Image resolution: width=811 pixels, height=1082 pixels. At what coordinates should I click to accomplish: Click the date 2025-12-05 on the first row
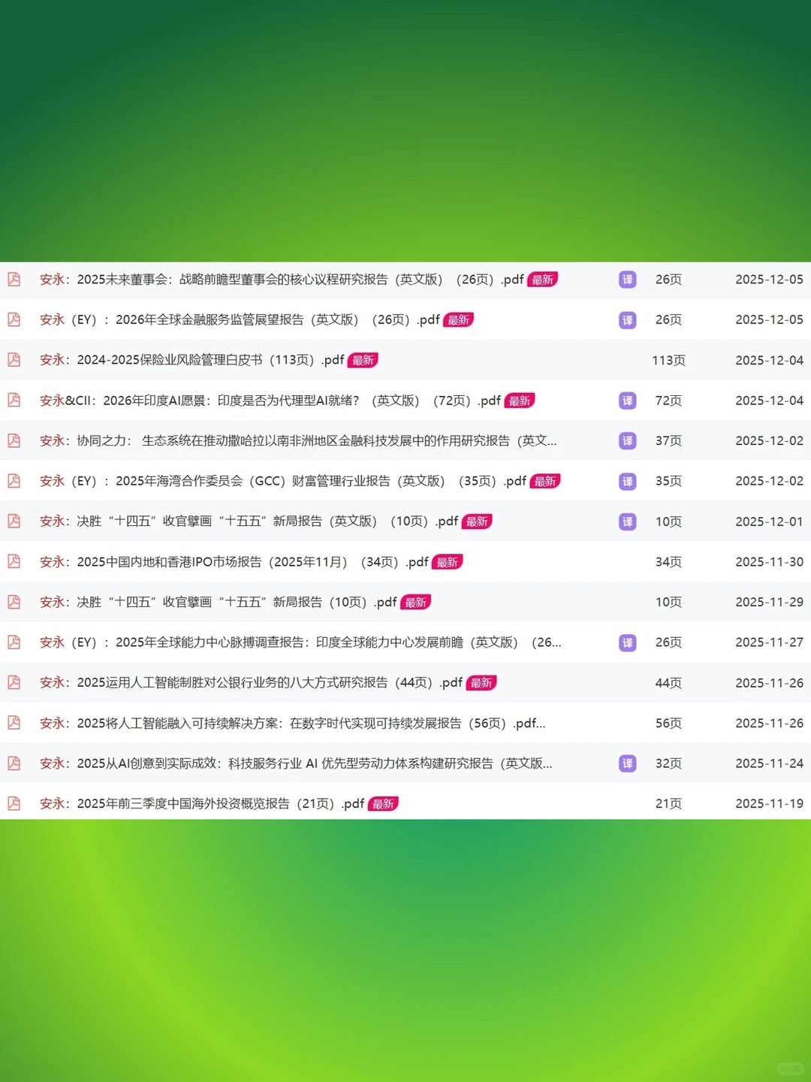[x=769, y=280]
